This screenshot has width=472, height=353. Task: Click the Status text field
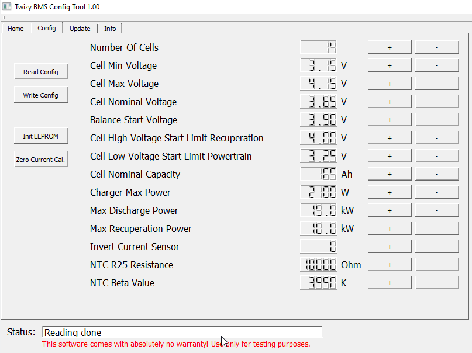tap(182, 332)
